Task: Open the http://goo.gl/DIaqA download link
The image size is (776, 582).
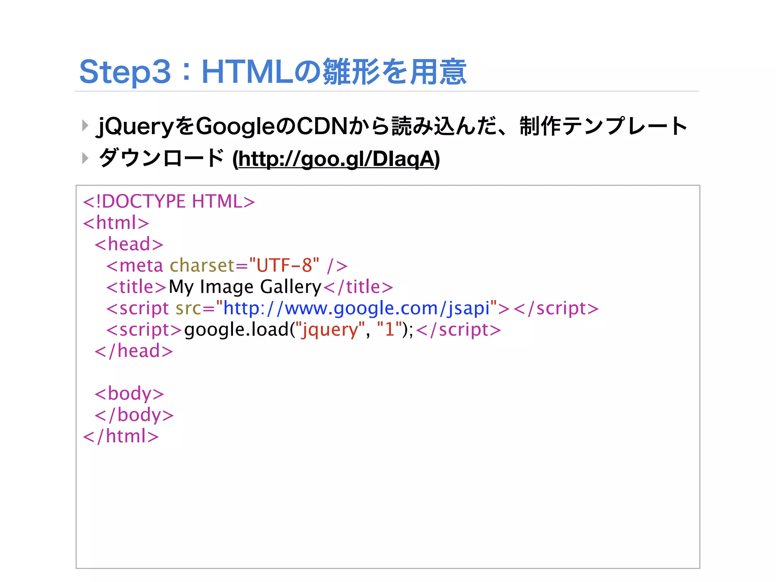Action: point(336,159)
